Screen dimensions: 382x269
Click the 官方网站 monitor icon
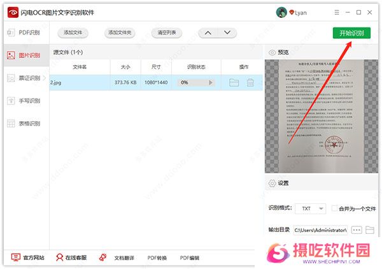point(16,258)
